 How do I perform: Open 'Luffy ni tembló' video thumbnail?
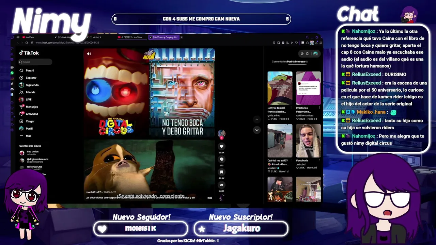pyautogui.click(x=280, y=88)
